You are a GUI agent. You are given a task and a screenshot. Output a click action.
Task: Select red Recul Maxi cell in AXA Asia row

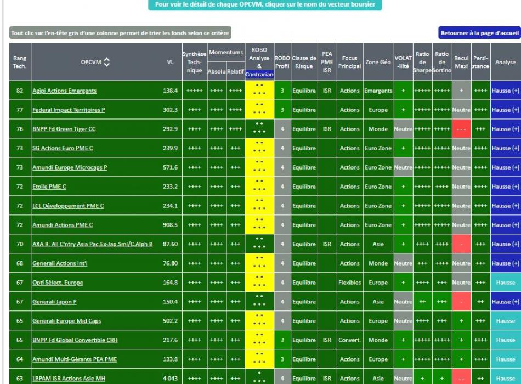(461, 244)
